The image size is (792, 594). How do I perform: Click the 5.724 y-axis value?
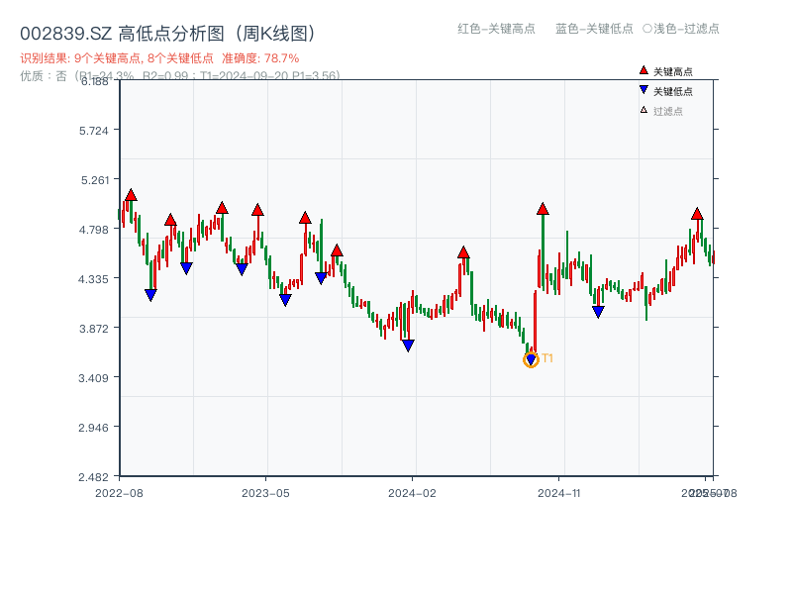point(92,132)
